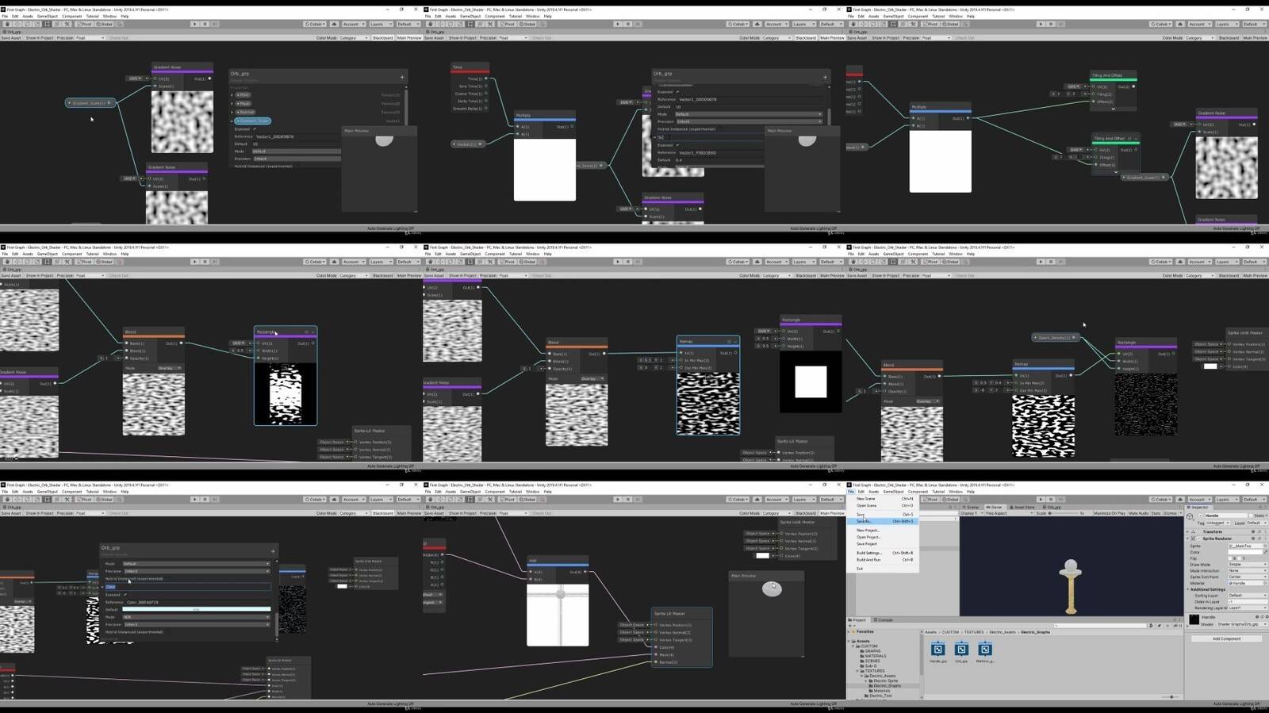Select Gradient_Scale property node in top-left graph
This screenshot has width=1269, height=713.
90,102
